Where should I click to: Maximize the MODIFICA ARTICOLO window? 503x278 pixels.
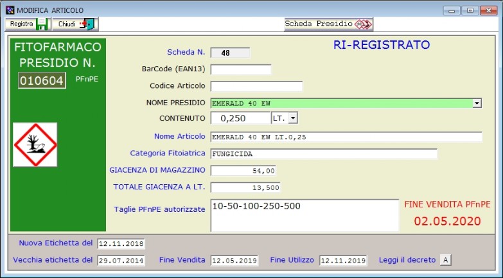click(x=470, y=10)
